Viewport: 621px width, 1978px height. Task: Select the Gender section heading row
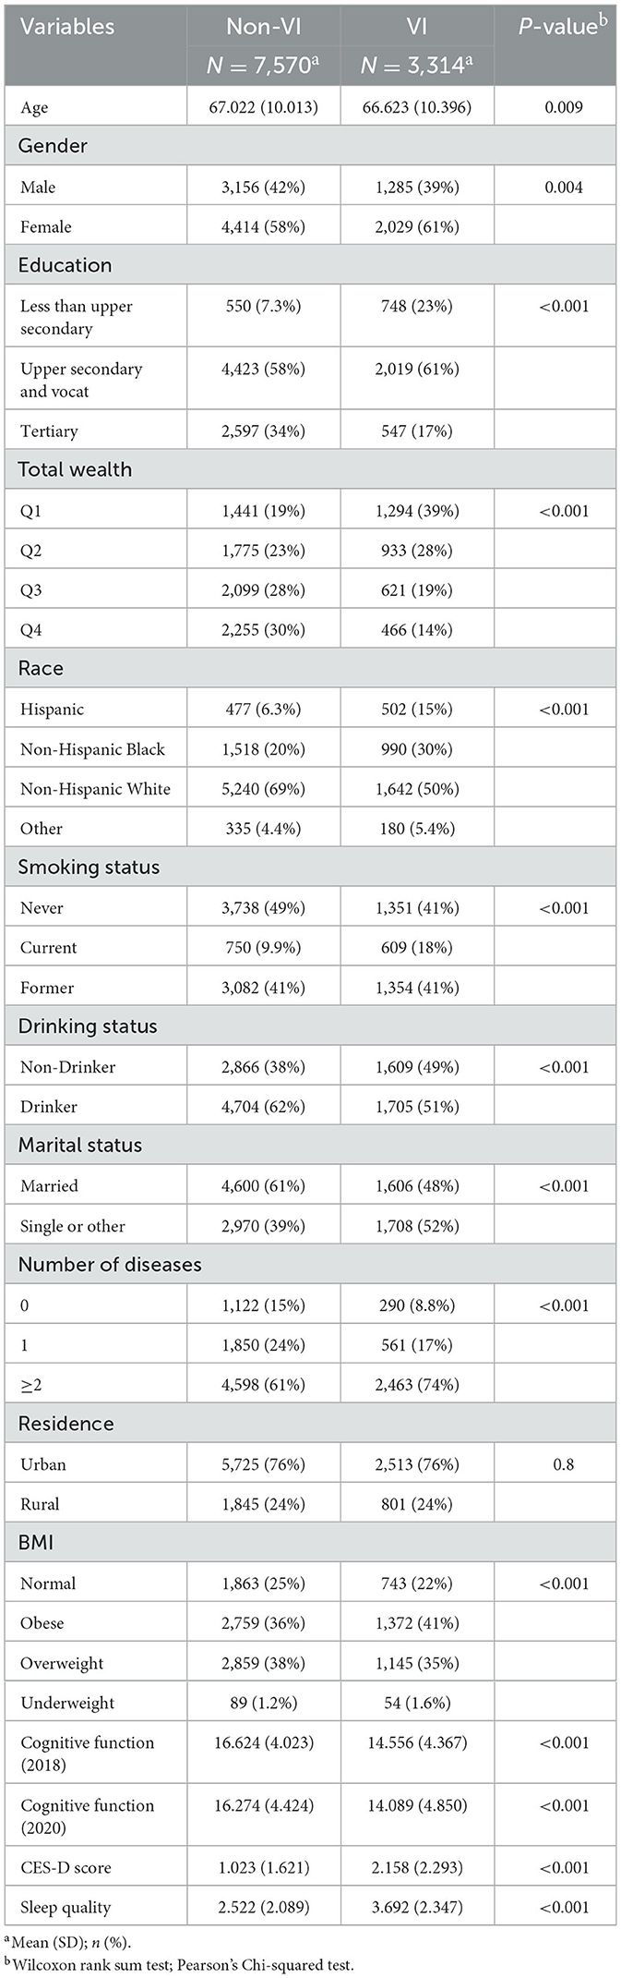tap(54, 146)
